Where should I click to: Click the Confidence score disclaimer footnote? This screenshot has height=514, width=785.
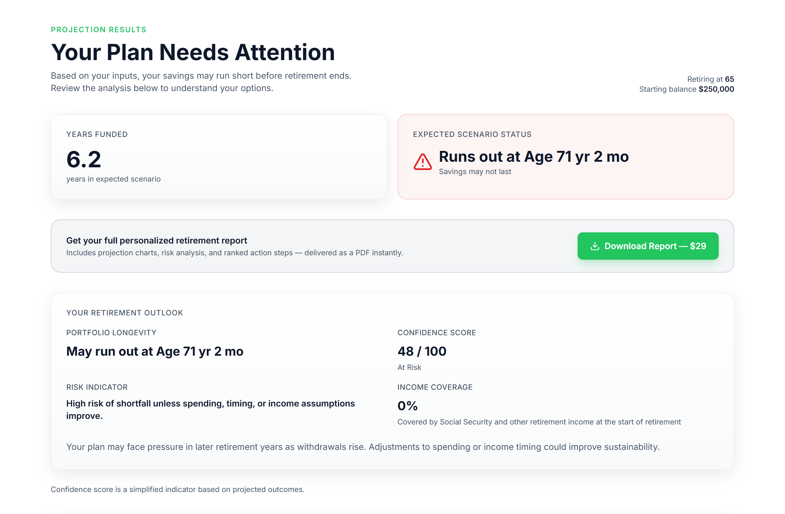pos(178,489)
